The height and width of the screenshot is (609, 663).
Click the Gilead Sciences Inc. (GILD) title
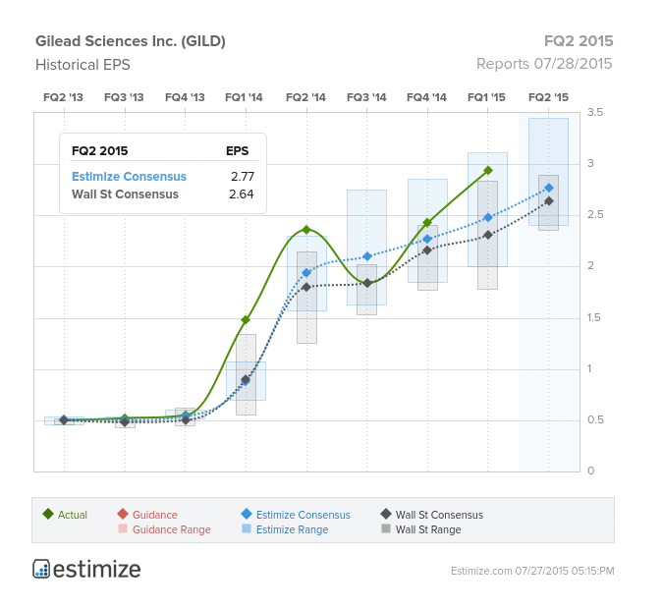(131, 41)
